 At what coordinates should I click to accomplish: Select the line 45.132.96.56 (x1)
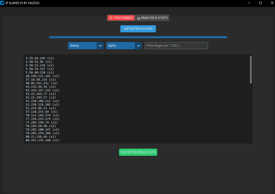coord(41,87)
